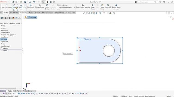Image resolution: width=174 pixels, height=97 pixels.
Task: Switch to the Markup tab
Action: pyautogui.click(x=31, y=13)
